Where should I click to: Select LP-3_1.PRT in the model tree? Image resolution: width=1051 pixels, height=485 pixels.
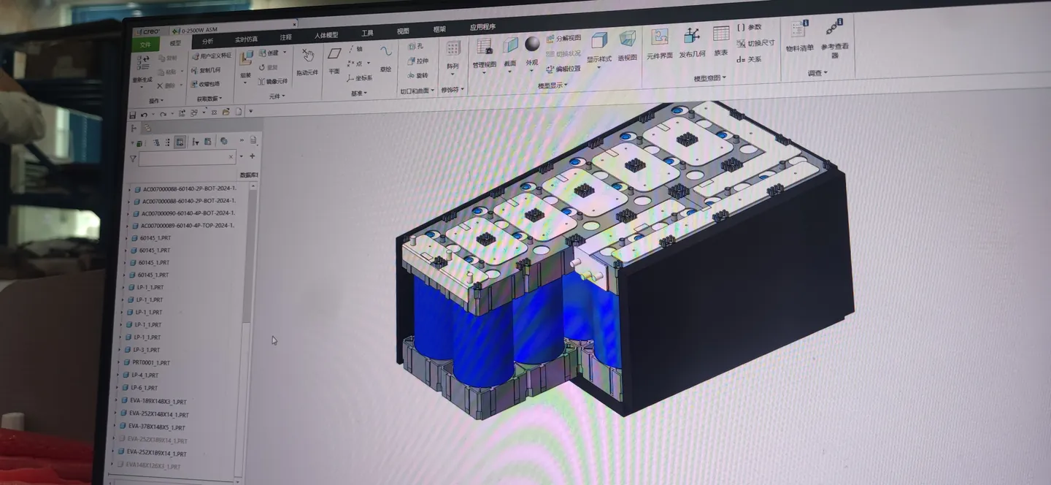(x=146, y=350)
